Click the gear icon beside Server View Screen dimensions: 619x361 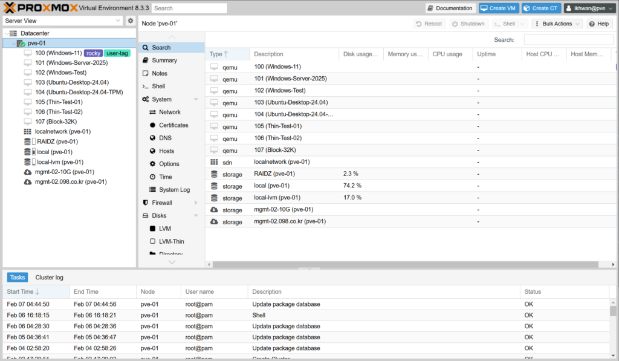130,21
